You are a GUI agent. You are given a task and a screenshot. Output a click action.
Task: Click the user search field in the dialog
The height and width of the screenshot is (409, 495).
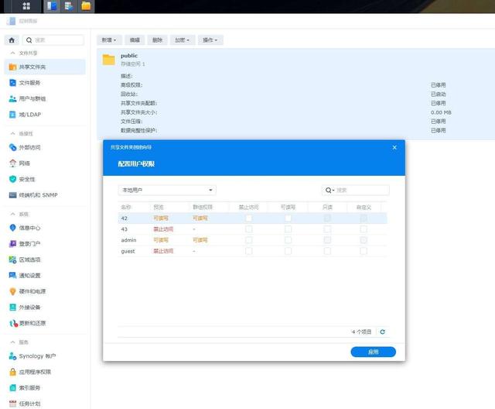[361, 190]
